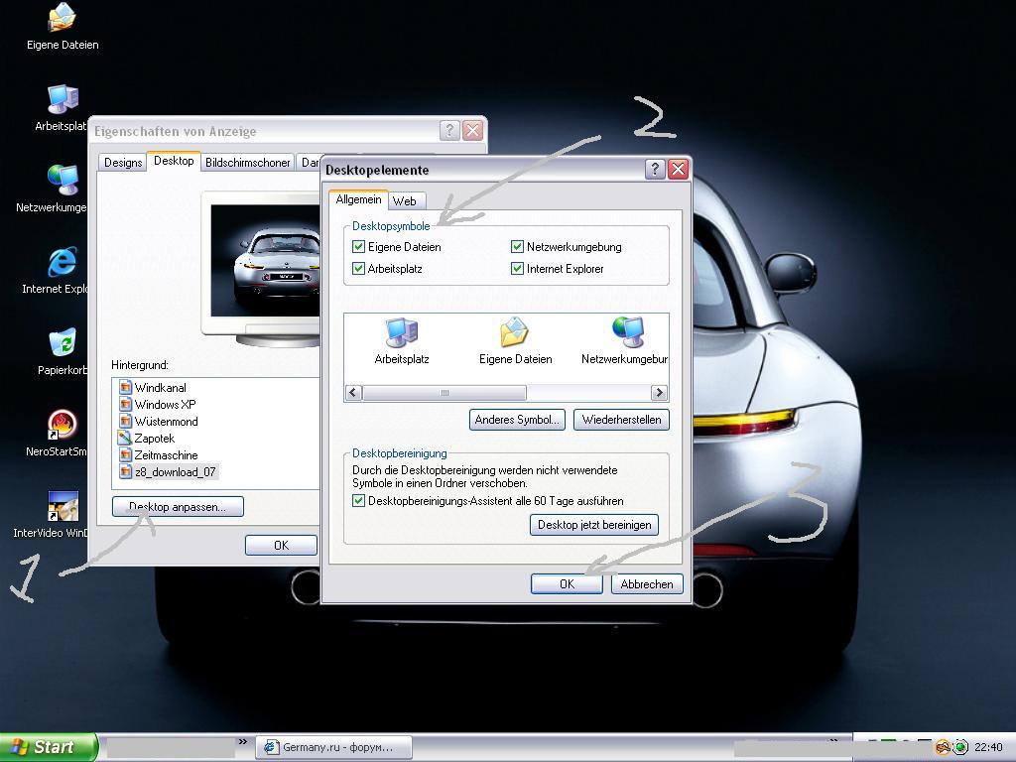Open the Designs tab
The image size is (1016, 762).
[123, 162]
